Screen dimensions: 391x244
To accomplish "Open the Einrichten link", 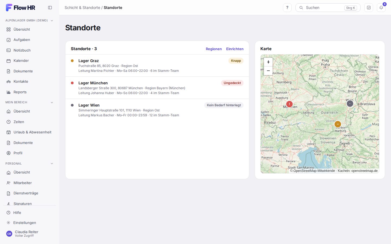I will [235, 49].
